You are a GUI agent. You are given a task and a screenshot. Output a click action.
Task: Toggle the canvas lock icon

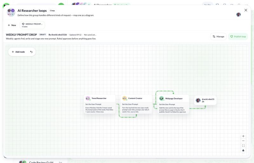point(243,150)
